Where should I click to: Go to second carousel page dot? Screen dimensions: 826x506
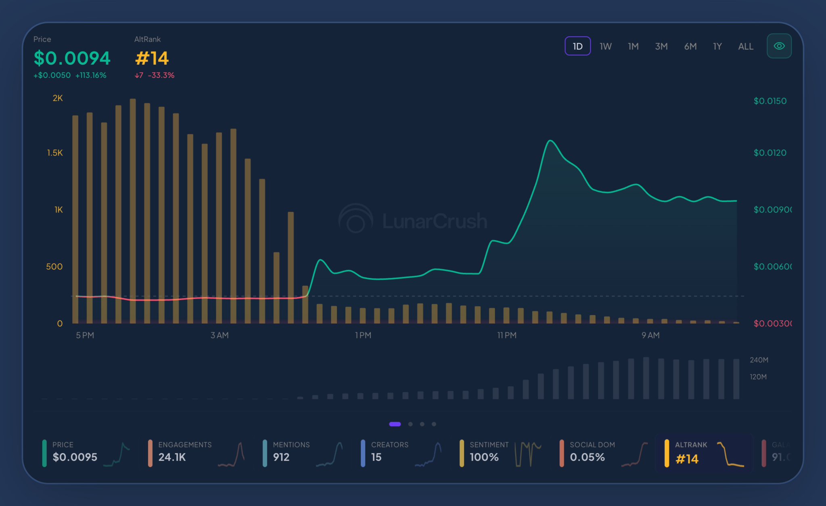click(x=410, y=424)
